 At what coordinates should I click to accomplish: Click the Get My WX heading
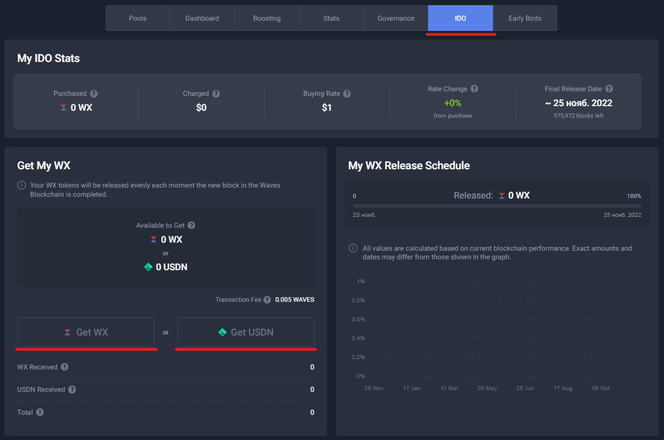click(x=44, y=166)
